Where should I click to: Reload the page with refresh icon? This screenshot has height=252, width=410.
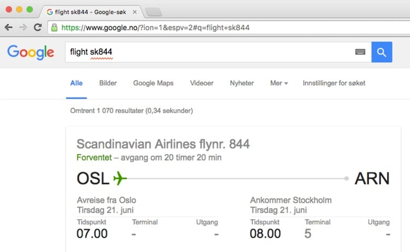point(38,27)
